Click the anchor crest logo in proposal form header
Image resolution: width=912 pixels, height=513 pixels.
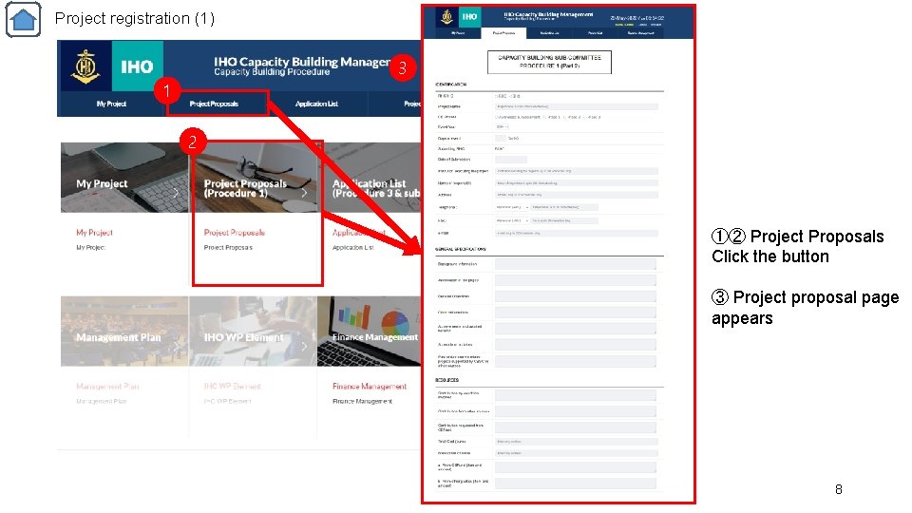pos(446,17)
